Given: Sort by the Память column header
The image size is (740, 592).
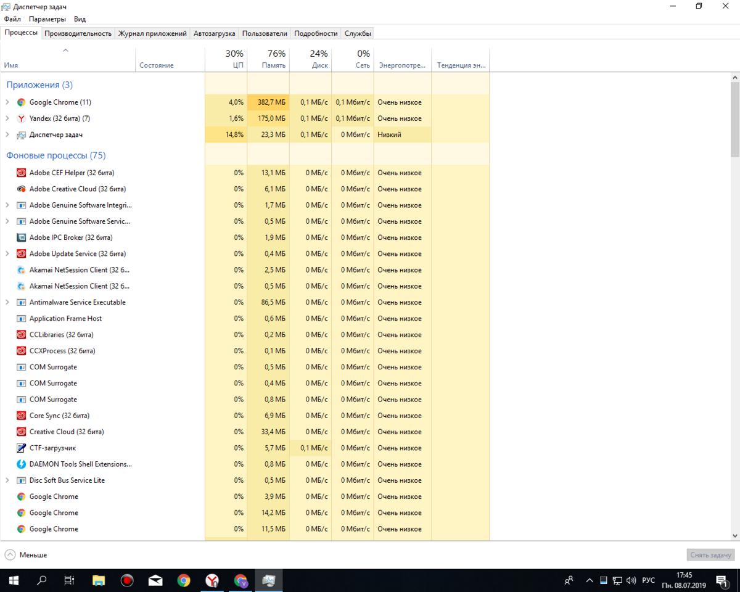Looking at the screenshot, I should (268, 59).
